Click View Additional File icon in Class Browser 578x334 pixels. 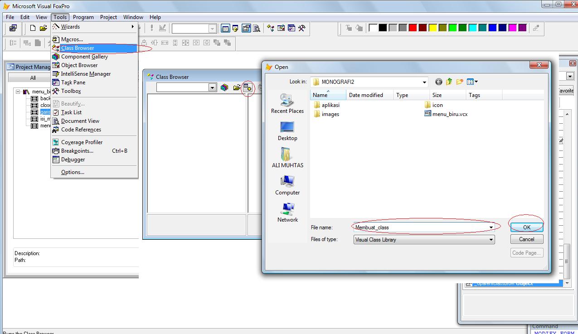[x=248, y=87]
